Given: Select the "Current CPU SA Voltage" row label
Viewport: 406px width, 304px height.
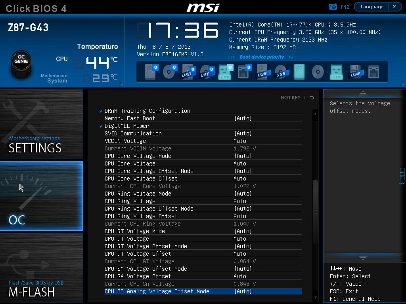Looking at the screenshot, I should (x=139, y=283).
